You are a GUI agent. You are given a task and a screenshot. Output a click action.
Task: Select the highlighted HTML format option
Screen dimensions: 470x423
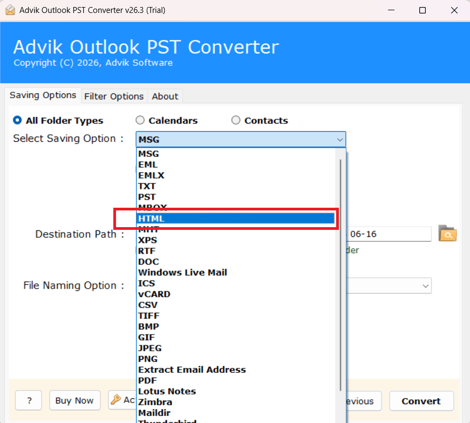coord(236,219)
